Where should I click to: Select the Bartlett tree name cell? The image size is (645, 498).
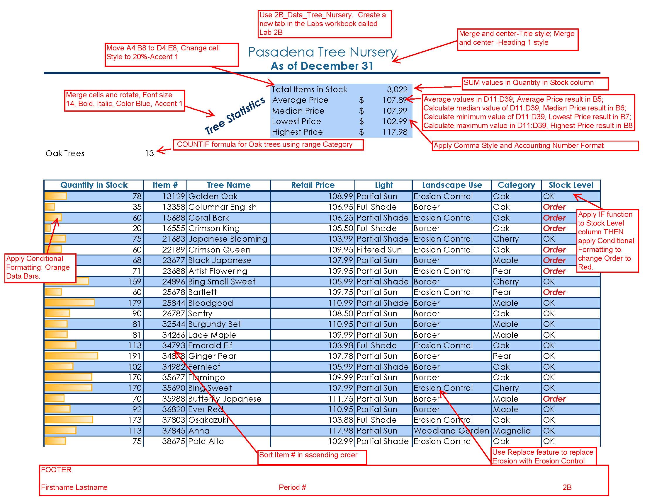tap(229, 292)
